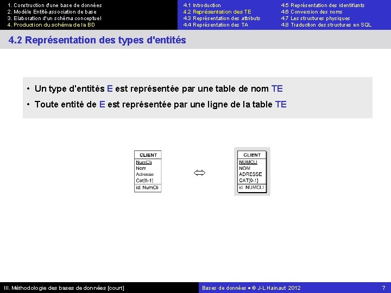Click the CAT[0-1] column

tap(249, 180)
